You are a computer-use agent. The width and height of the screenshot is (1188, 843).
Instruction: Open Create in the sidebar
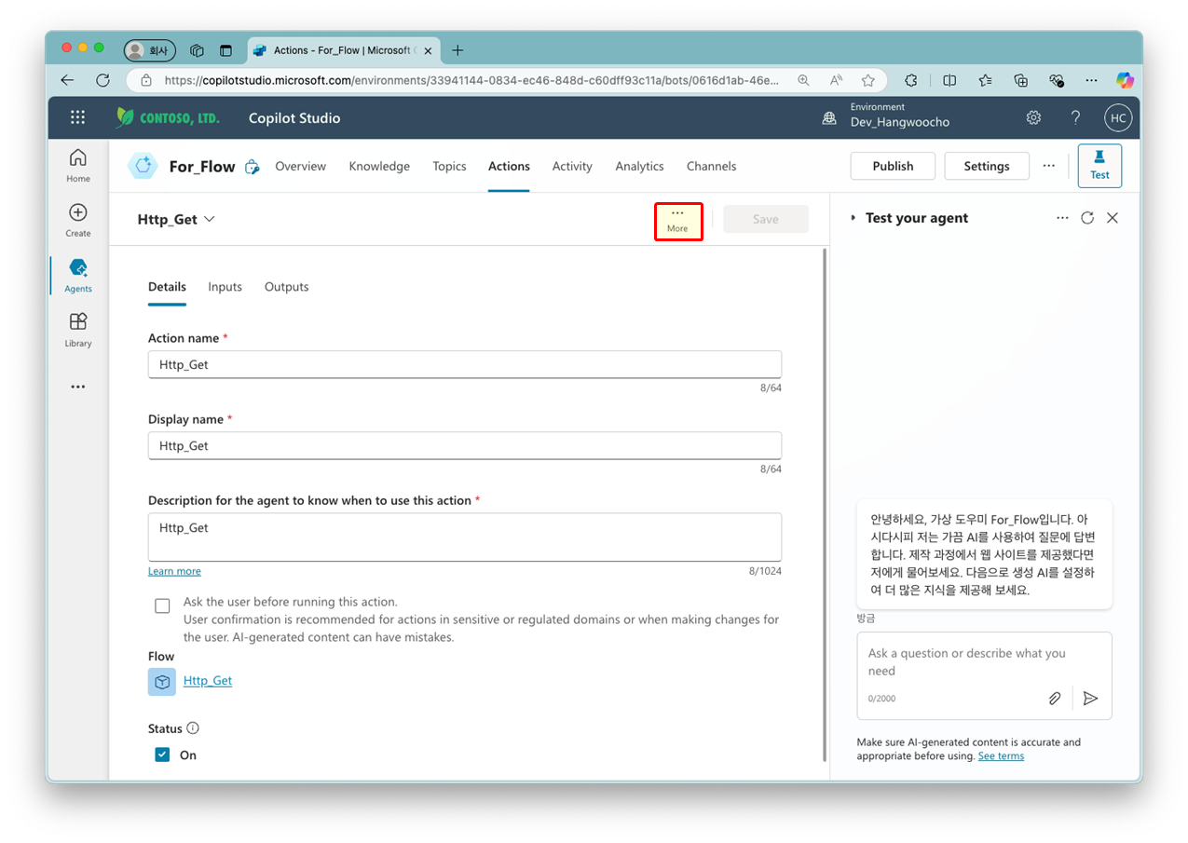pos(78,220)
